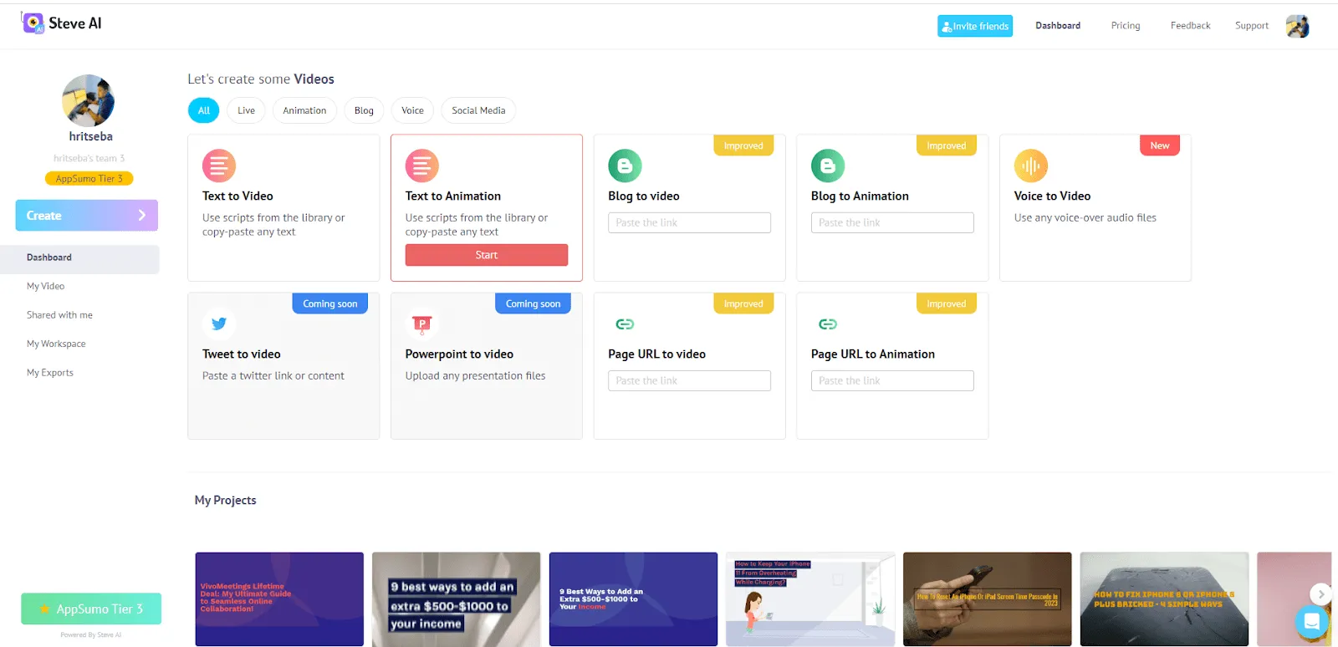
Task: Open the blurred-background 9 best ways income thumbnail
Action: point(456,599)
